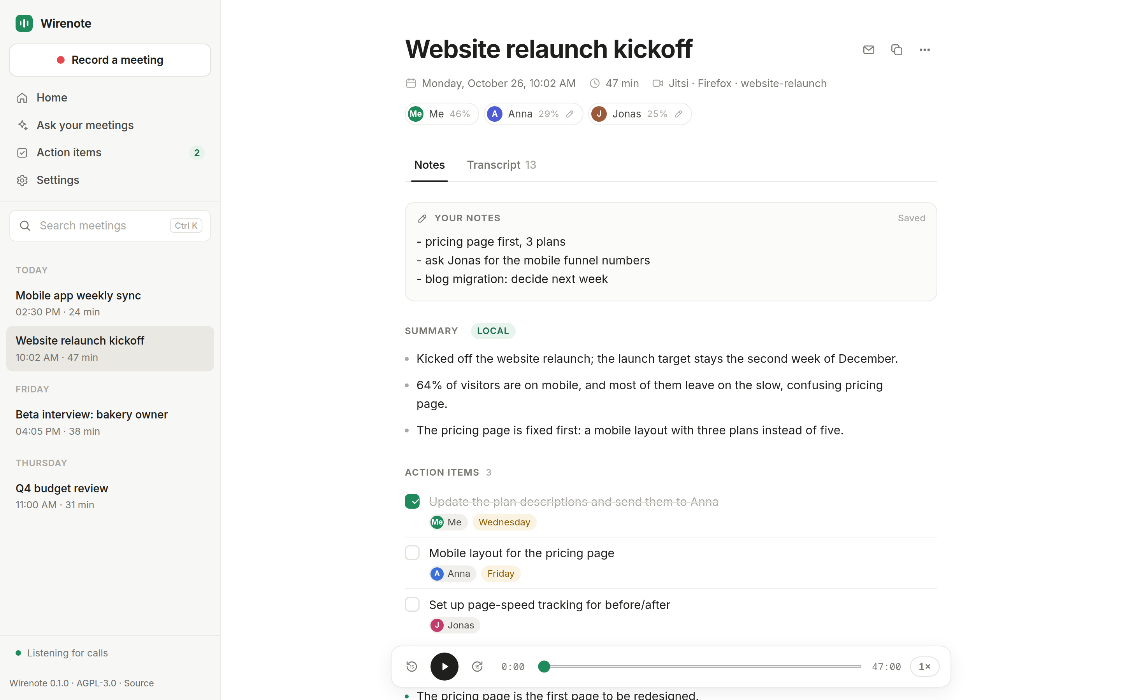
Task: Click Record a meeting button
Action: pyautogui.click(x=110, y=60)
